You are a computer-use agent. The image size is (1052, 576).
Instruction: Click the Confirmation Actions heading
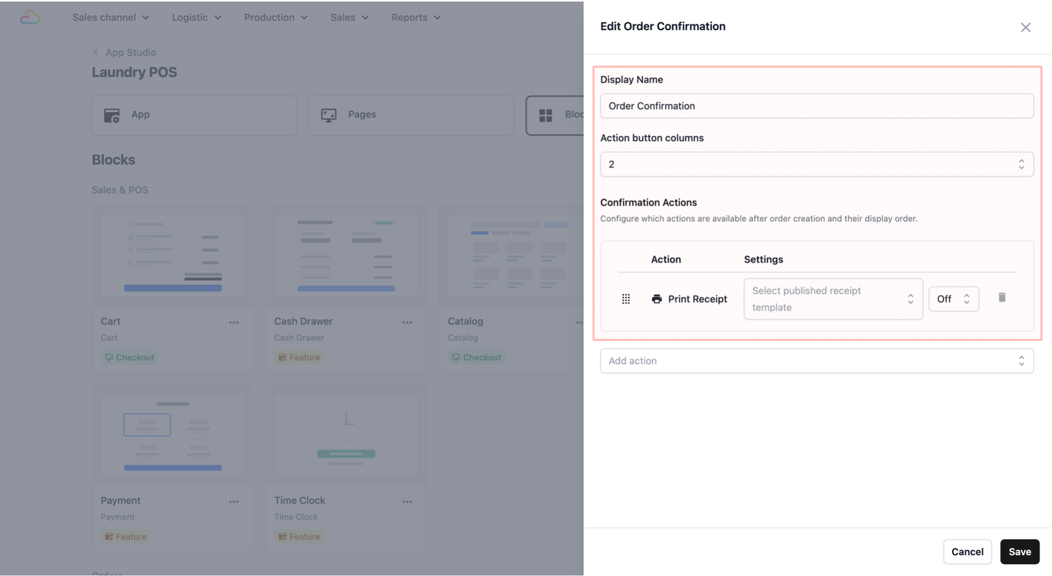point(648,202)
